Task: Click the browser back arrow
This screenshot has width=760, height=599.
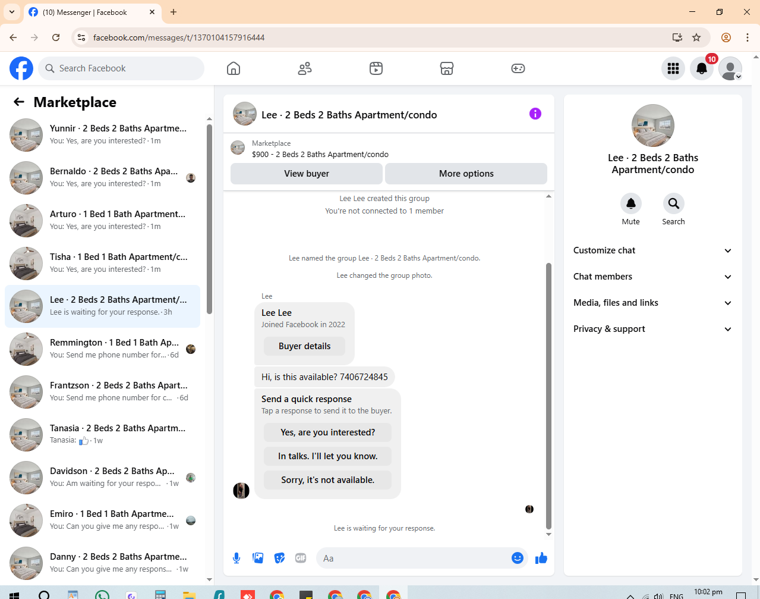Action: click(13, 37)
